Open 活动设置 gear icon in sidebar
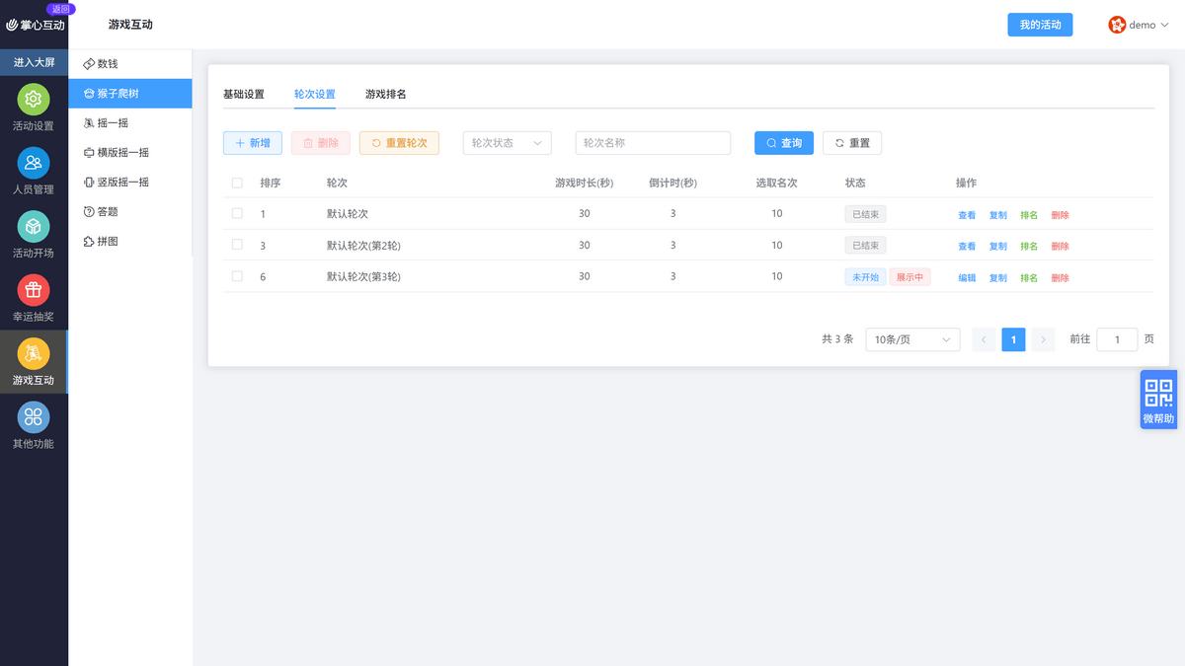This screenshot has height=666, width=1185. coord(34,100)
